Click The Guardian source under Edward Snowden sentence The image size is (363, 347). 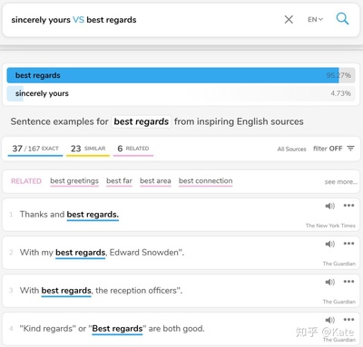click(x=339, y=264)
